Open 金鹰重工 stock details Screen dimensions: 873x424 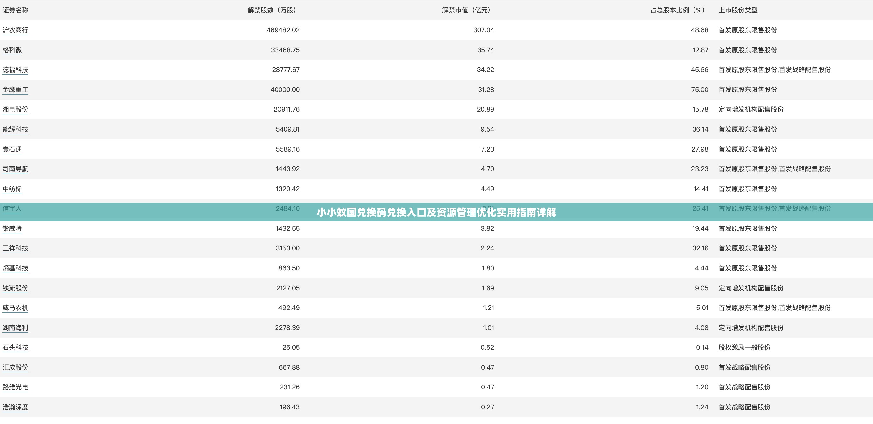(15, 89)
